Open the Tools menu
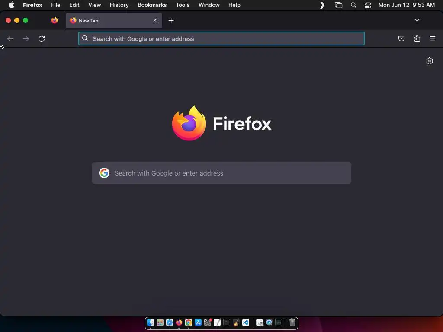This screenshot has height=332, width=443. [x=183, y=5]
